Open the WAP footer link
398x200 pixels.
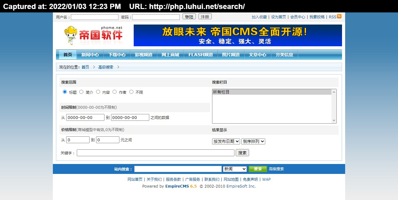pyautogui.click(x=266, y=179)
